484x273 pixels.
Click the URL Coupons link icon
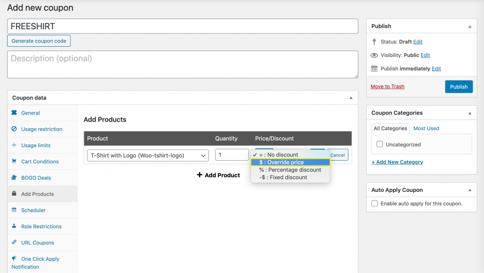coord(14,242)
